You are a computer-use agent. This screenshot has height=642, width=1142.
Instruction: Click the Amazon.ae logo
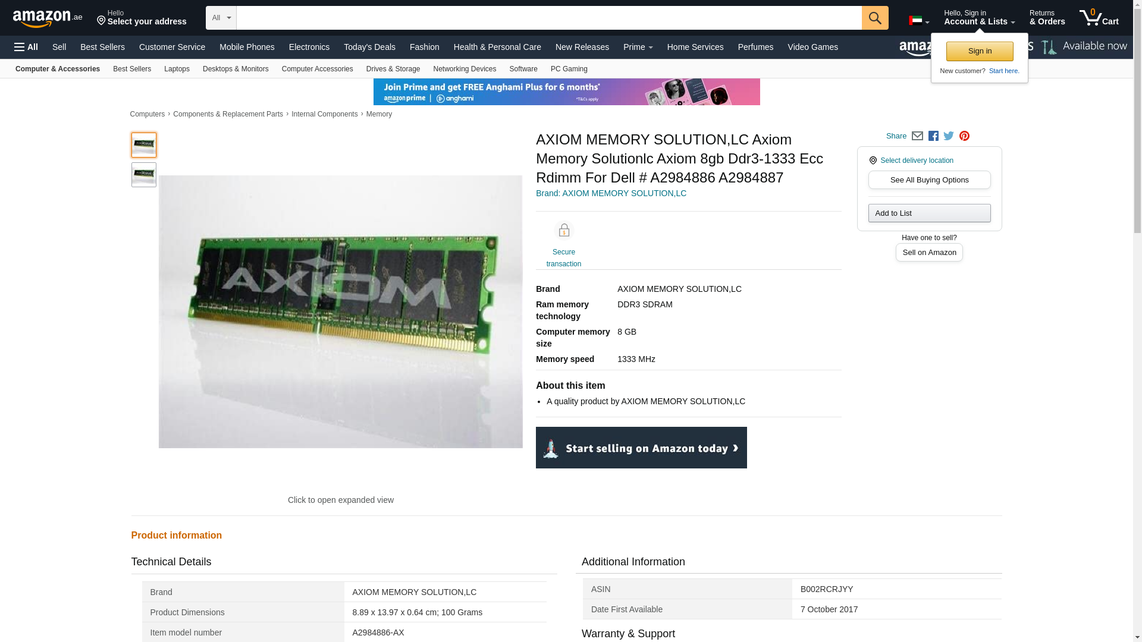pyautogui.click(x=48, y=18)
